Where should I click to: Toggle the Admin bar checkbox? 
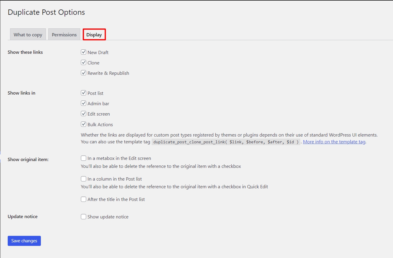pyautogui.click(x=84, y=103)
